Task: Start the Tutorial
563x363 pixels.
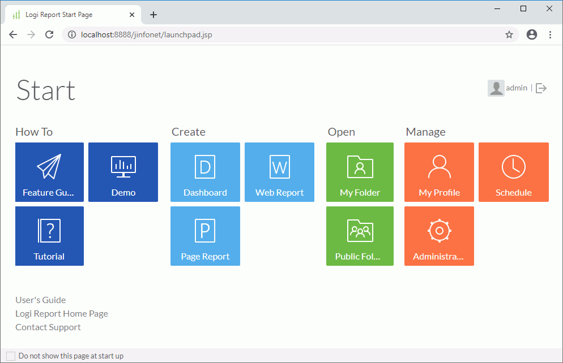Action: [x=49, y=236]
